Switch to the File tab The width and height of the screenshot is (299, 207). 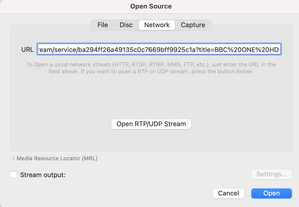point(103,25)
